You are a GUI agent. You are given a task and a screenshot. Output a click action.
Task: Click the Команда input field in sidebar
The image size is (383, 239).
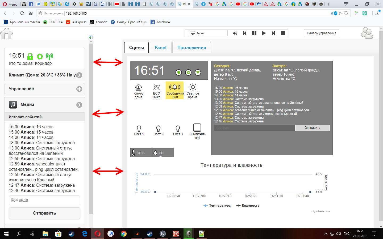44,200
